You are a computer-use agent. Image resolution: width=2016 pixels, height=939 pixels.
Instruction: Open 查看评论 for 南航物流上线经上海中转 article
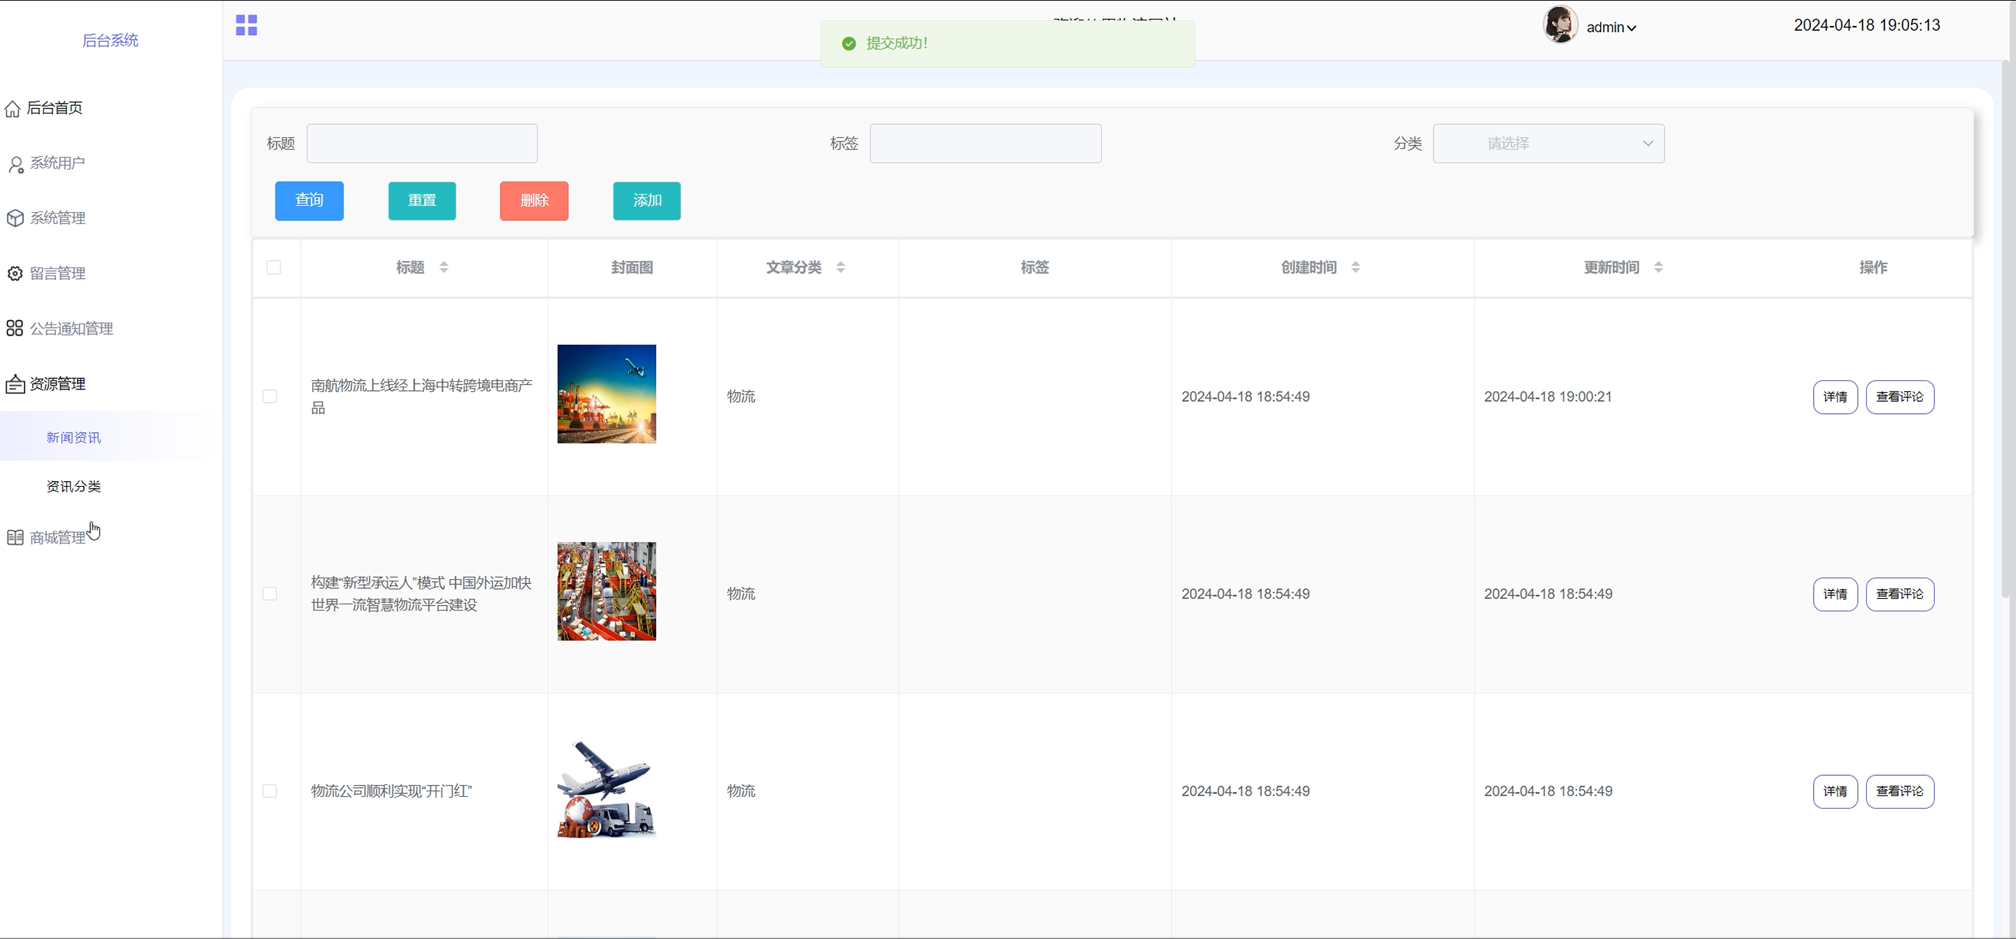1900,397
